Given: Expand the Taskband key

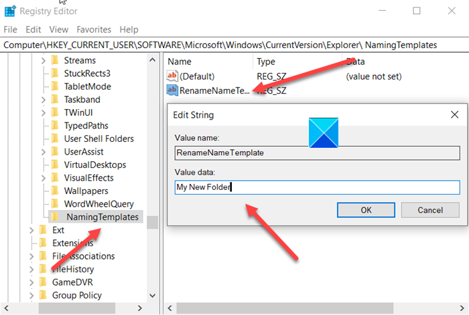Looking at the screenshot, I should tap(44, 100).
